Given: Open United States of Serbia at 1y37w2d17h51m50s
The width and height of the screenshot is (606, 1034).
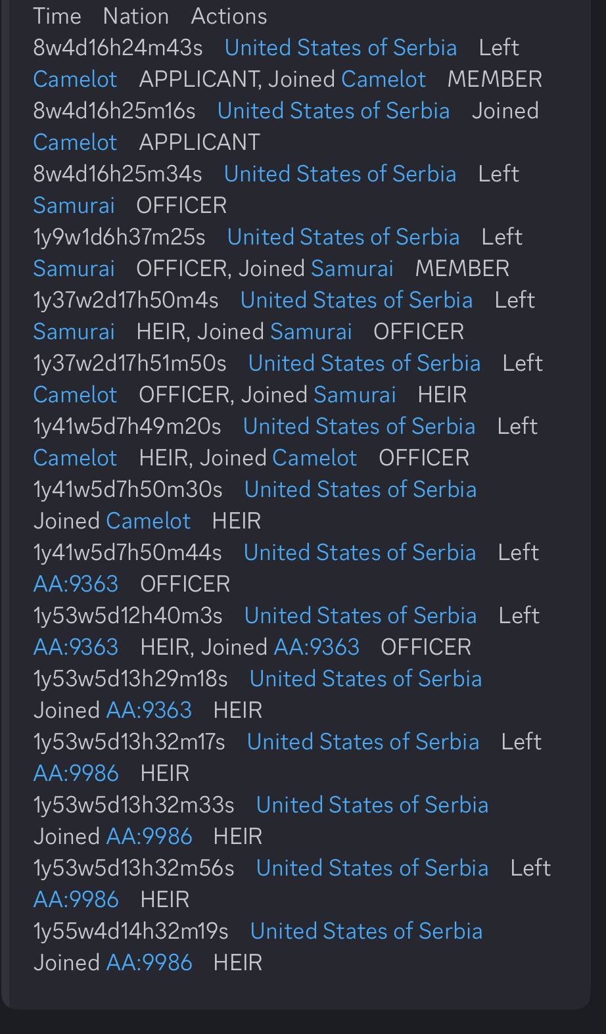Looking at the screenshot, I should pos(364,364).
